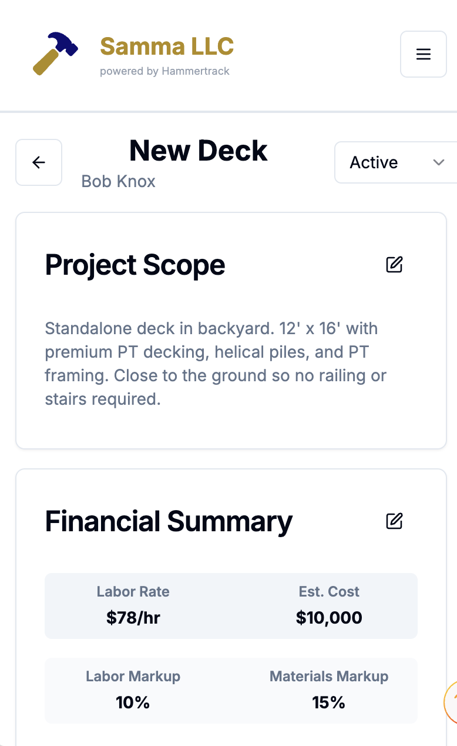Edit the Project Scope section
This screenshot has width=457, height=746.
(394, 265)
